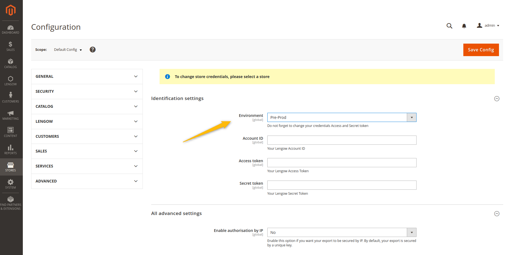Collapse the All advanced settings section
The width and height of the screenshot is (509, 255).
[x=496, y=214]
